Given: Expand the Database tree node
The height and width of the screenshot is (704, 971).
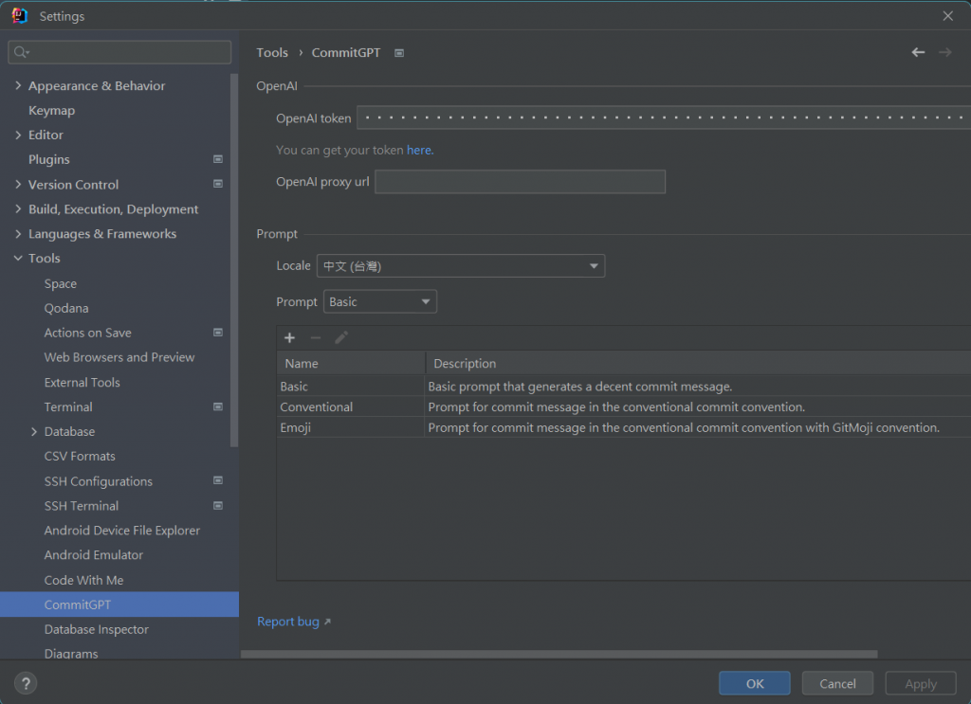Looking at the screenshot, I should pyautogui.click(x=34, y=432).
